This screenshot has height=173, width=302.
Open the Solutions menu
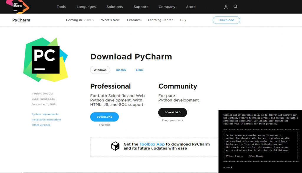click(x=115, y=7)
